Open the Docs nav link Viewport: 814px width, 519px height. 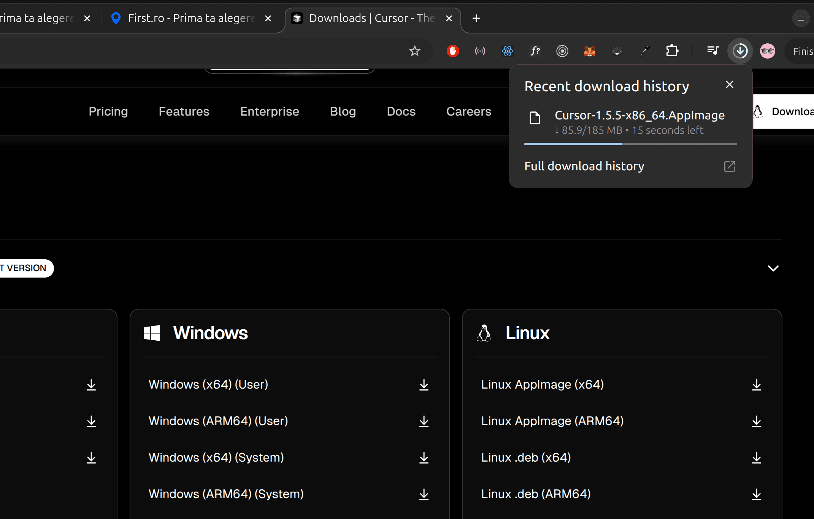tap(401, 111)
